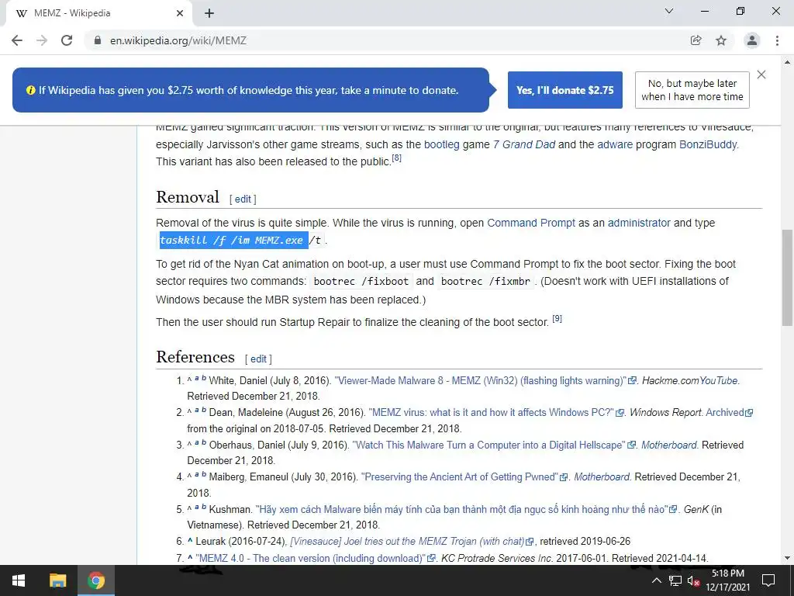Open the BonziBuddy link
Screen dimensions: 794x596
click(x=707, y=144)
